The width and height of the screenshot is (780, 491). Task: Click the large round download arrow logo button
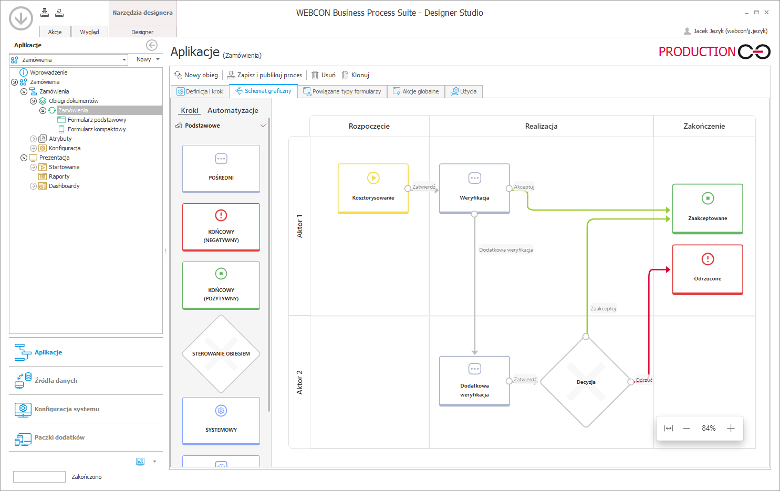click(x=21, y=18)
